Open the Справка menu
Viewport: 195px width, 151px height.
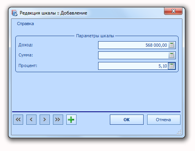point(26,24)
